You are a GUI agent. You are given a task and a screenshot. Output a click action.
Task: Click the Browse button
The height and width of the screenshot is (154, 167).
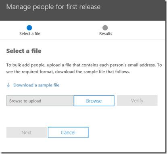(94, 101)
